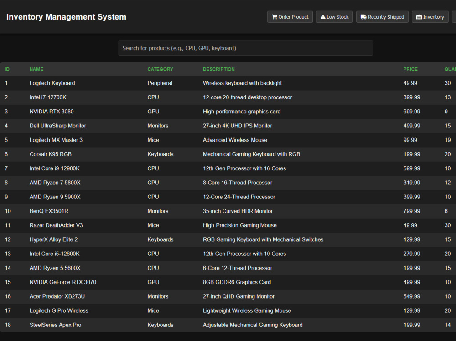This screenshot has height=341, width=456.
Task: Click the shopping cart icon on Order Product
Action: (274, 17)
